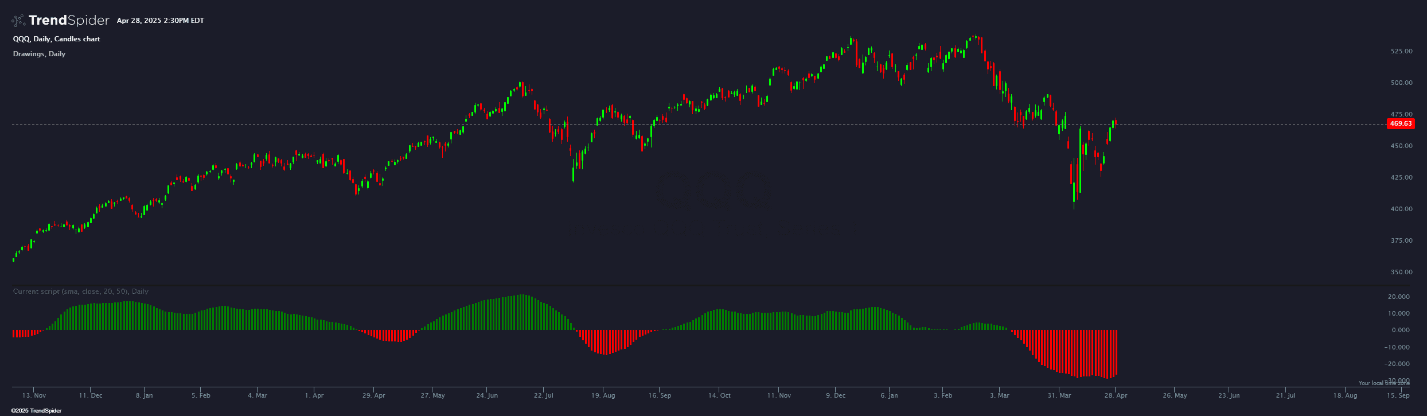The image size is (1427, 416).
Task: Click the 11. Nov date label
Action: tap(779, 395)
